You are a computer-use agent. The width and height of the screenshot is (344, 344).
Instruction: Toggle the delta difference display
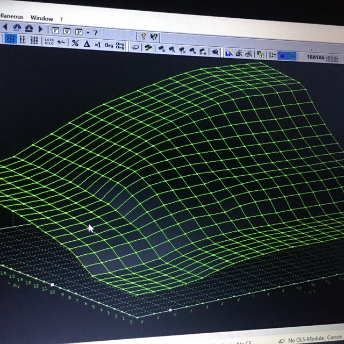tap(87, 44)
